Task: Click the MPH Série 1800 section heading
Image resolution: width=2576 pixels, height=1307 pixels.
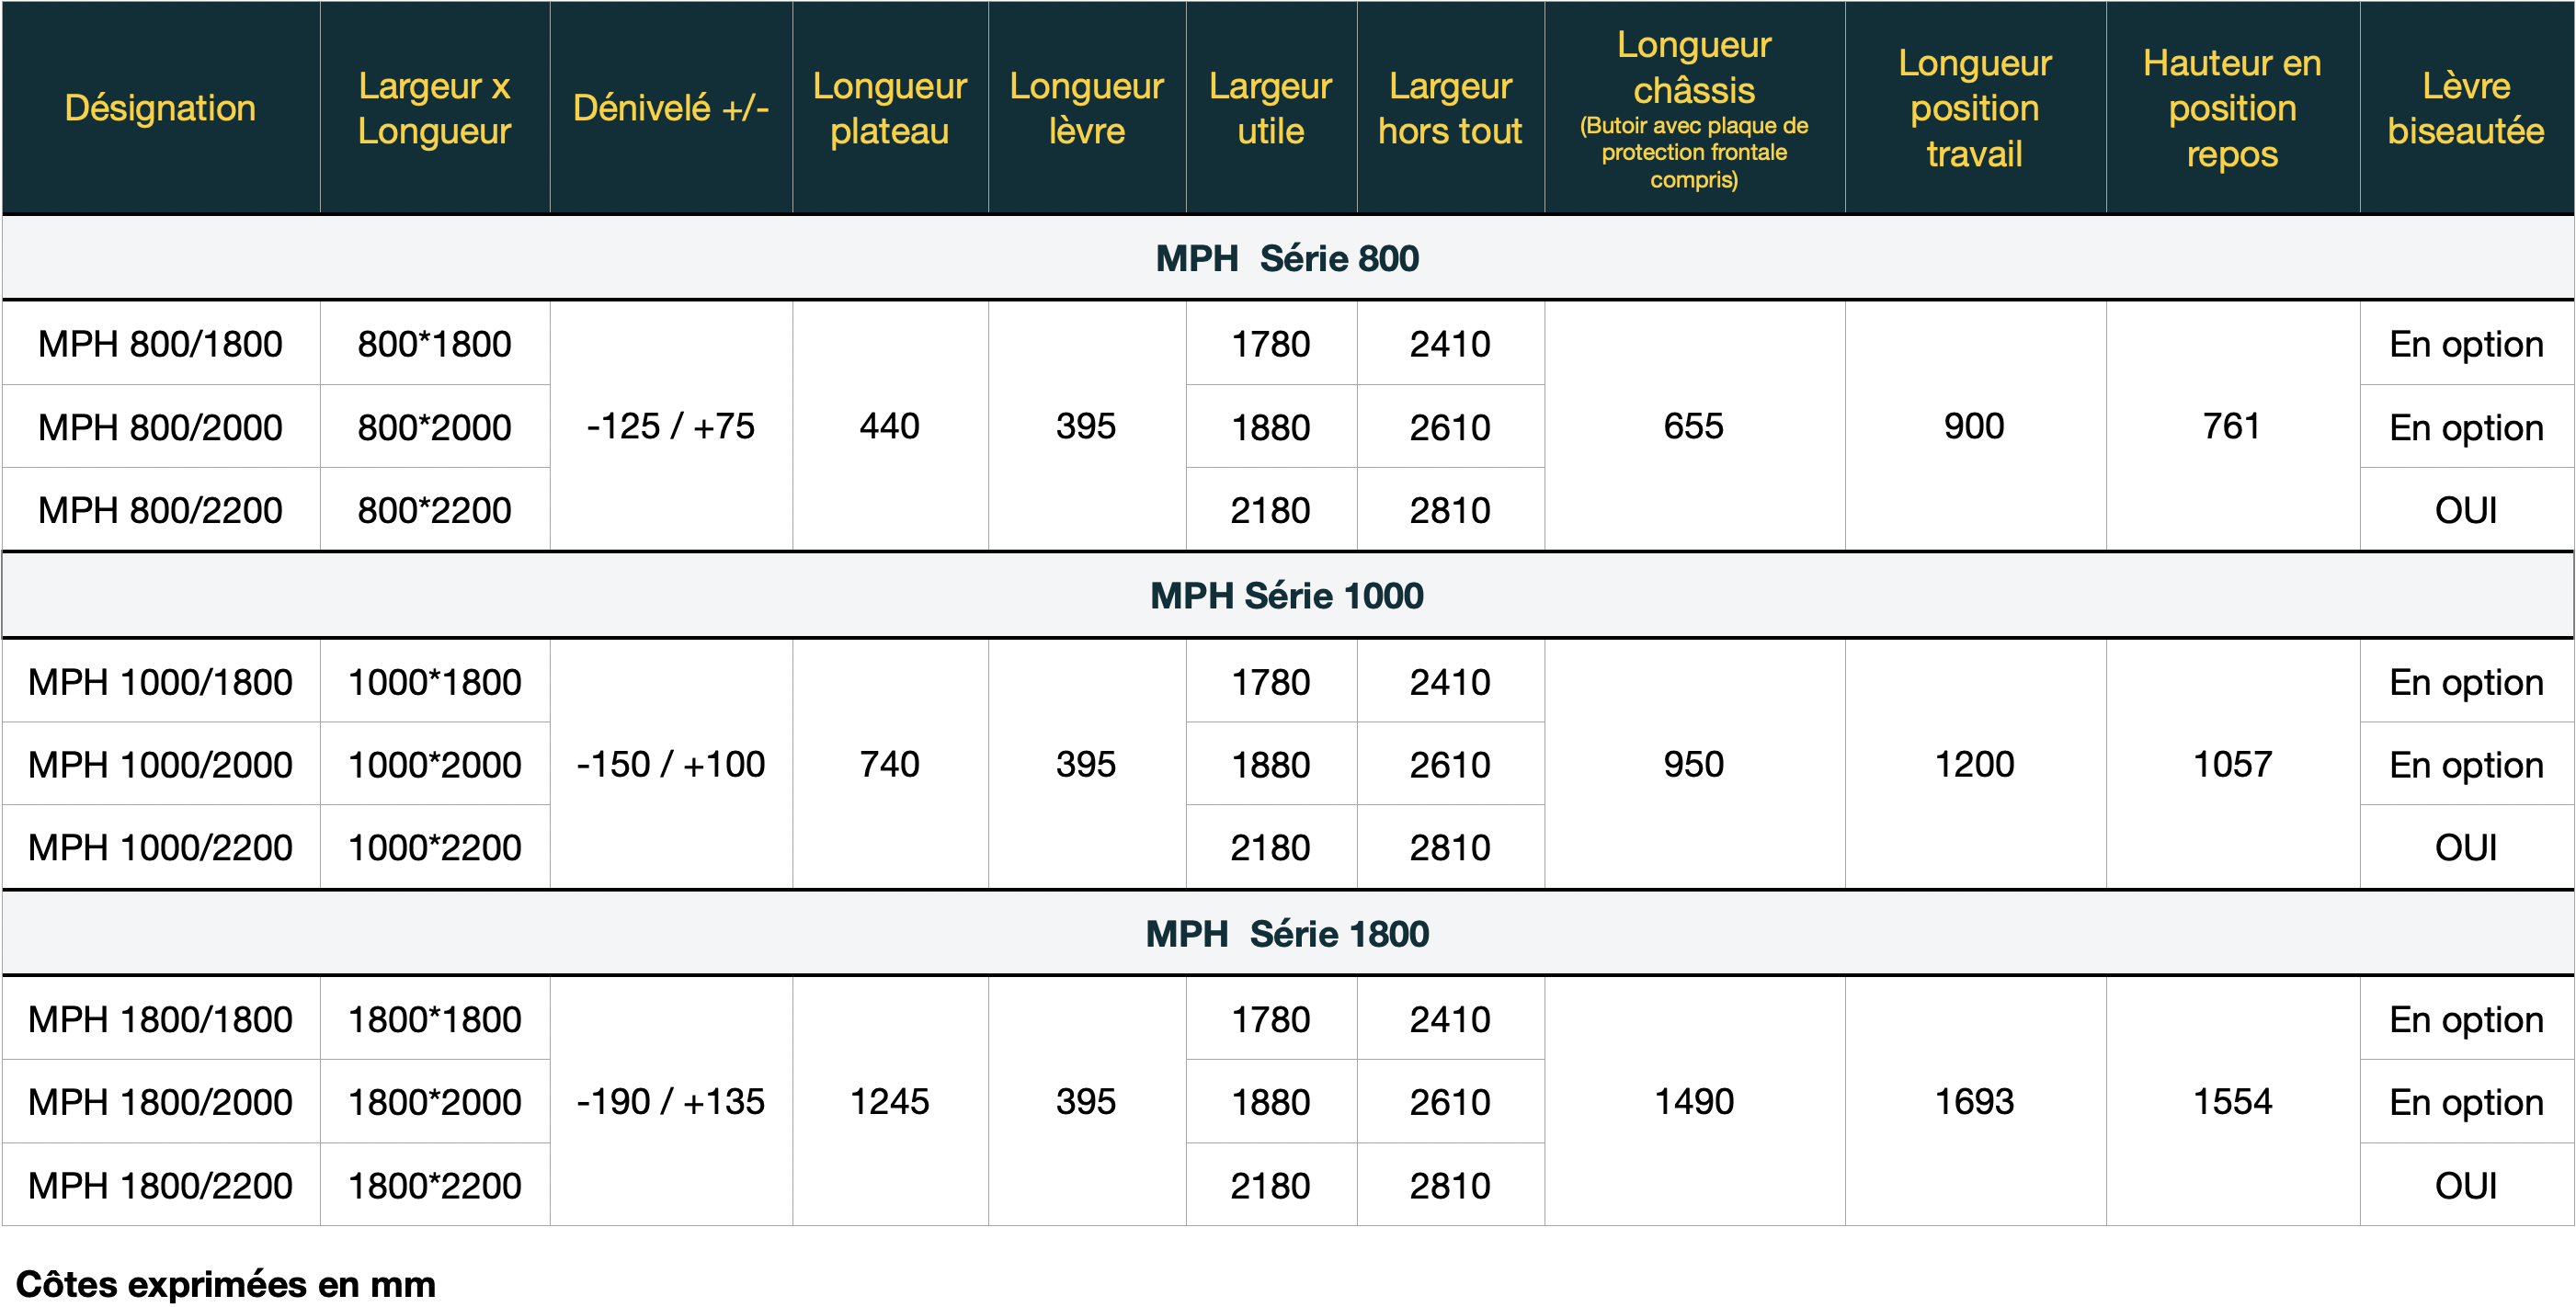Action: coord(1287,933)
